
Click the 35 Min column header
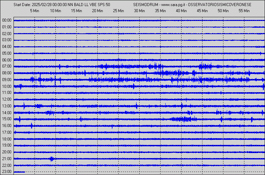click(160, 11)
